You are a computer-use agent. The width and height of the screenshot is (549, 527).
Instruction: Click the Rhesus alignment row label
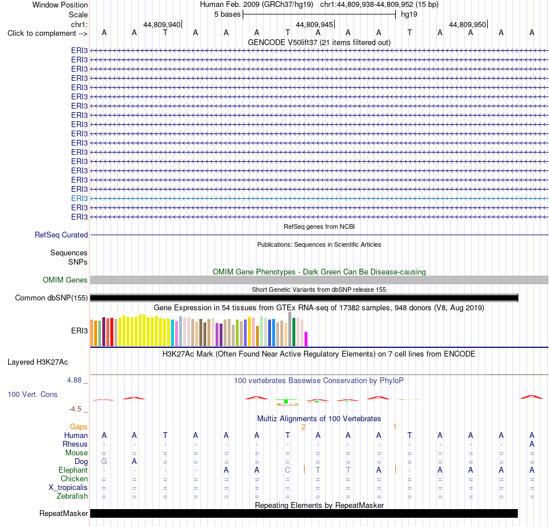click(x=75, y=444)
